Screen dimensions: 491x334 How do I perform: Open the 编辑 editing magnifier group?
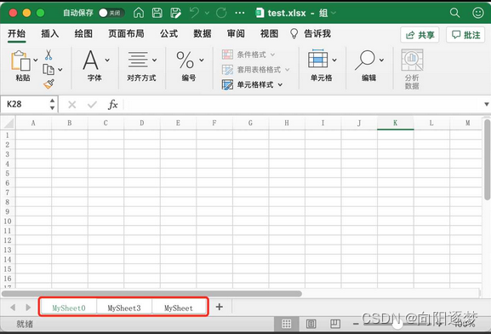click(x=368, y=66)
